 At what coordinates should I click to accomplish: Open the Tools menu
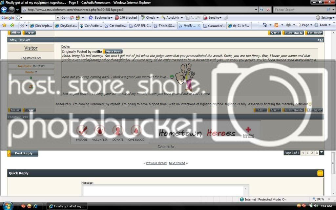[323, 25]
